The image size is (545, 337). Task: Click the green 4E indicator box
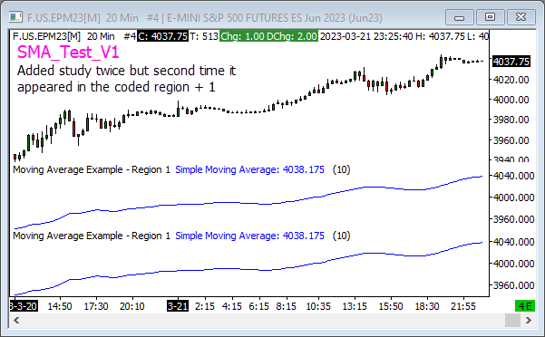[524, 306]
